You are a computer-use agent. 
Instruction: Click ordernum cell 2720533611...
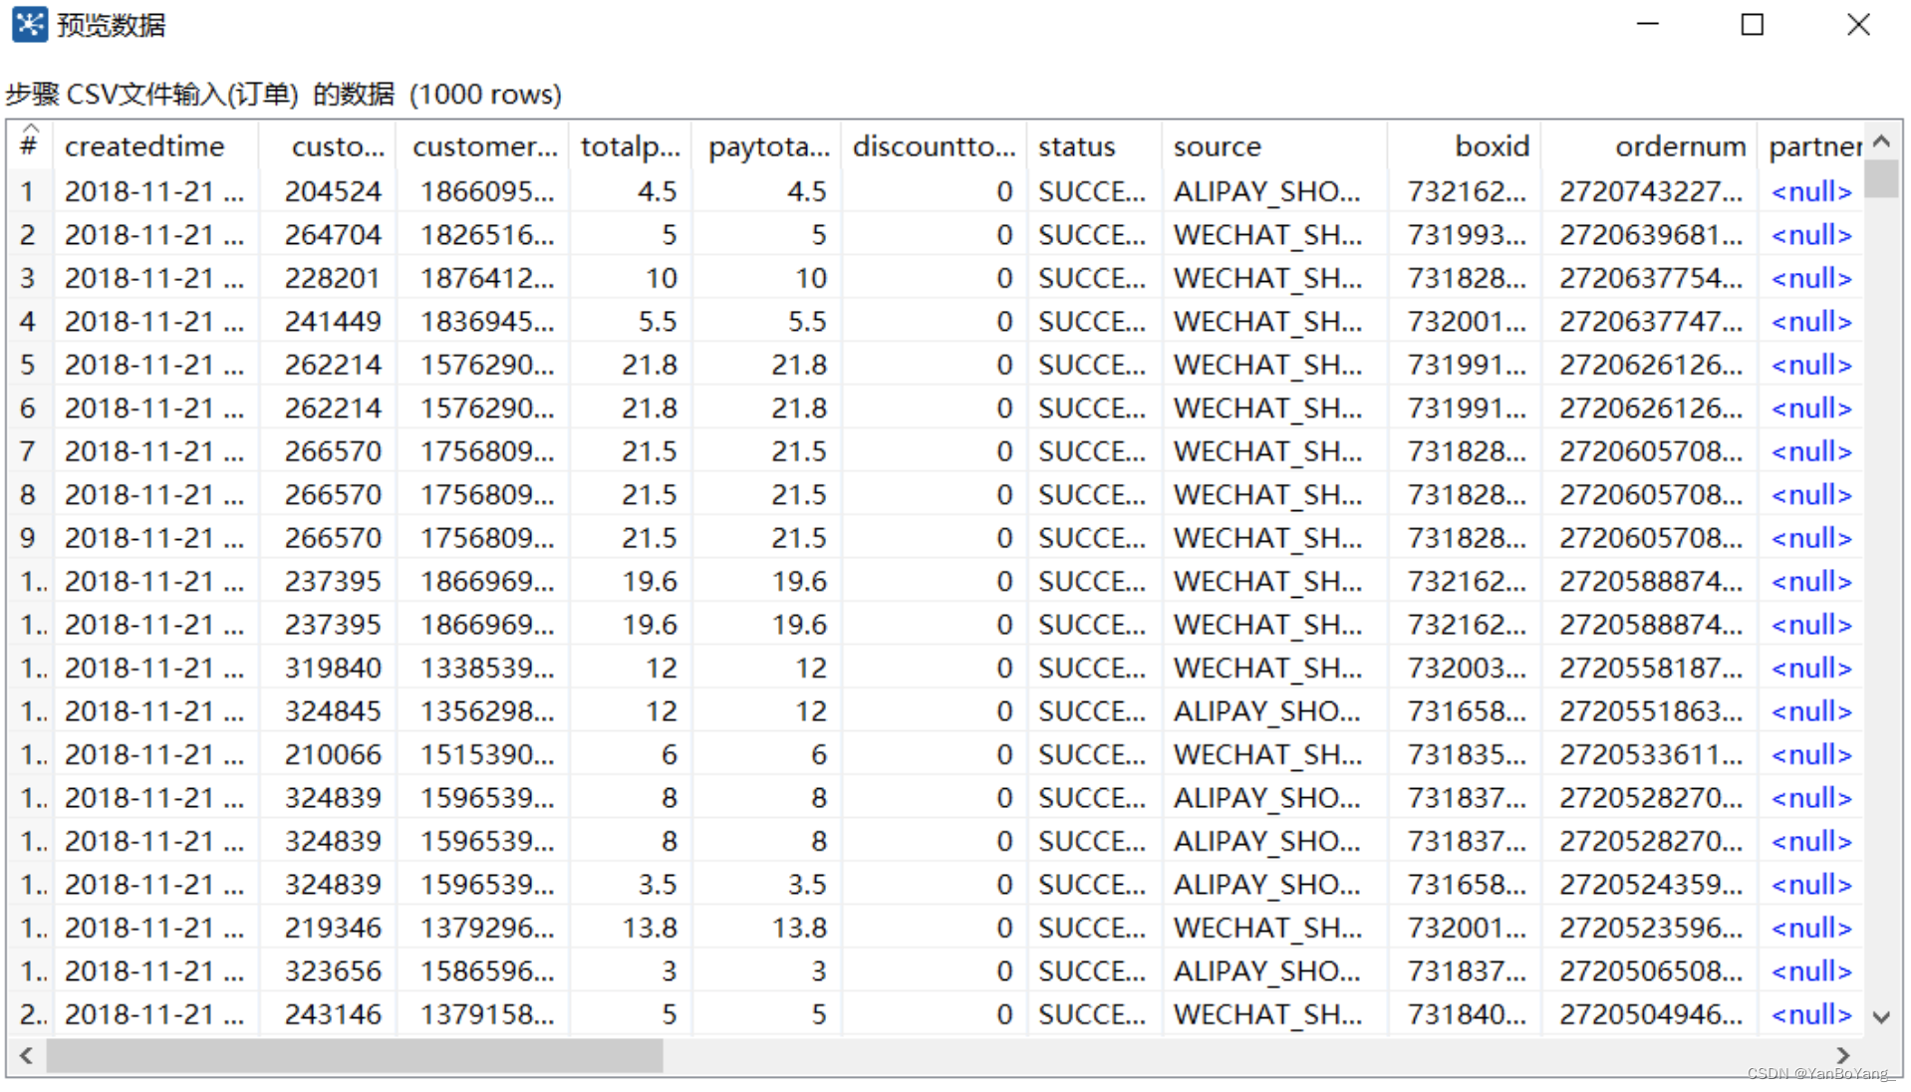pos(1652,754)
